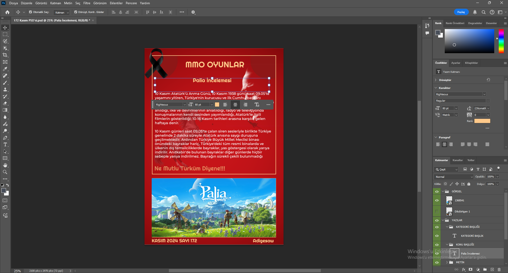
Task: Select the Clone Stamp tool
Action: coord(5,89)
